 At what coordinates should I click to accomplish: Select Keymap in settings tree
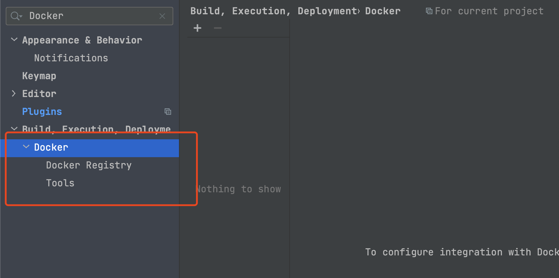point(39,76)
